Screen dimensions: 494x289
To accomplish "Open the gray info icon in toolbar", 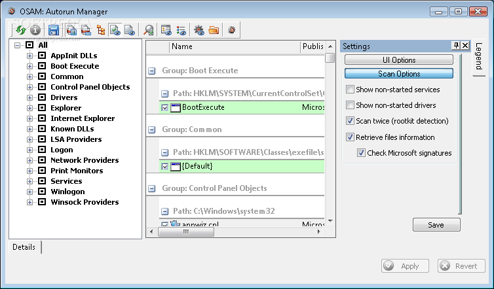I will [35, 30].
